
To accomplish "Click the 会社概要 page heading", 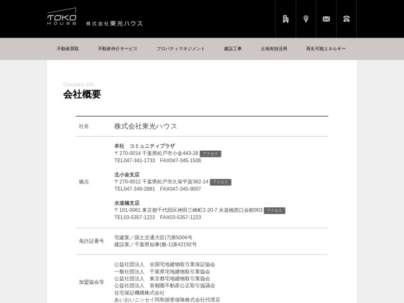I will [x=82, y=94].
